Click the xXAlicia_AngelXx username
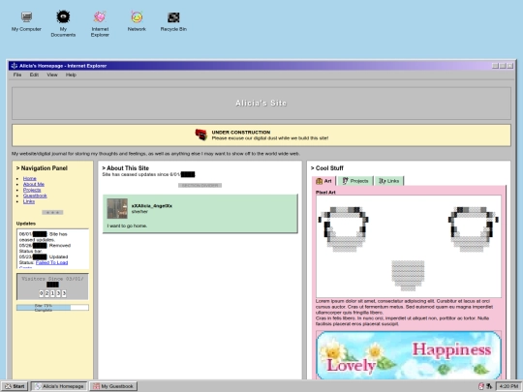This screenshot has height=392, width=523. tap(152, 206)
